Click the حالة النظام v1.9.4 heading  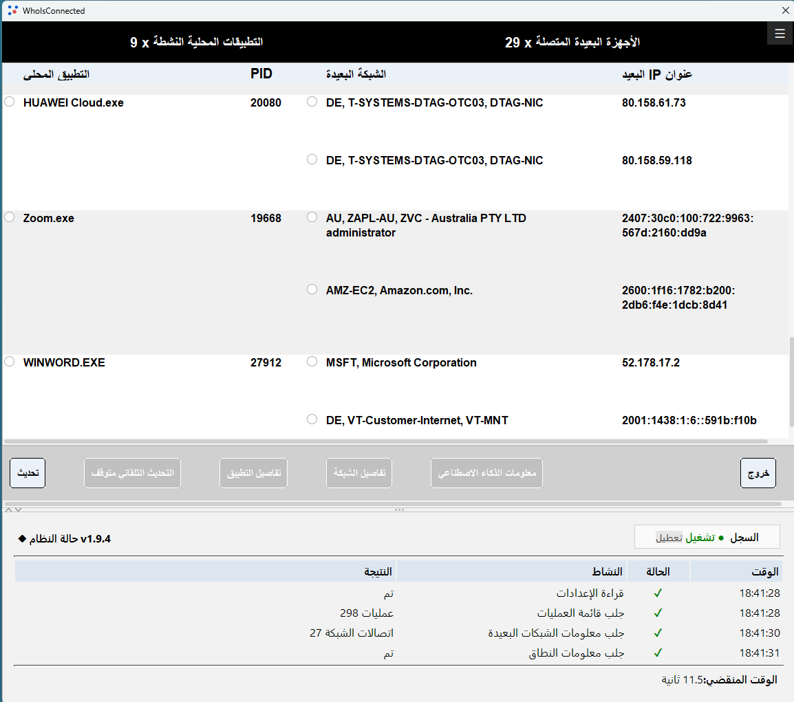coord(69,538)
